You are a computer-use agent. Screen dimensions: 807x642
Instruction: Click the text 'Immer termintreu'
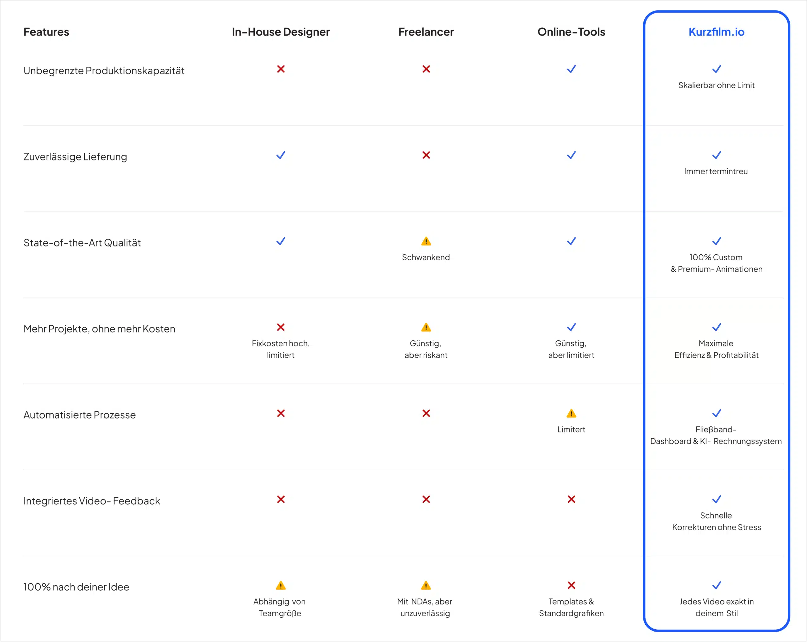click(716, 171)
